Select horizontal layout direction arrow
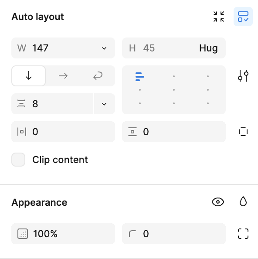Image resolution: width=258 pixels, height=259 pixels. 63,76
